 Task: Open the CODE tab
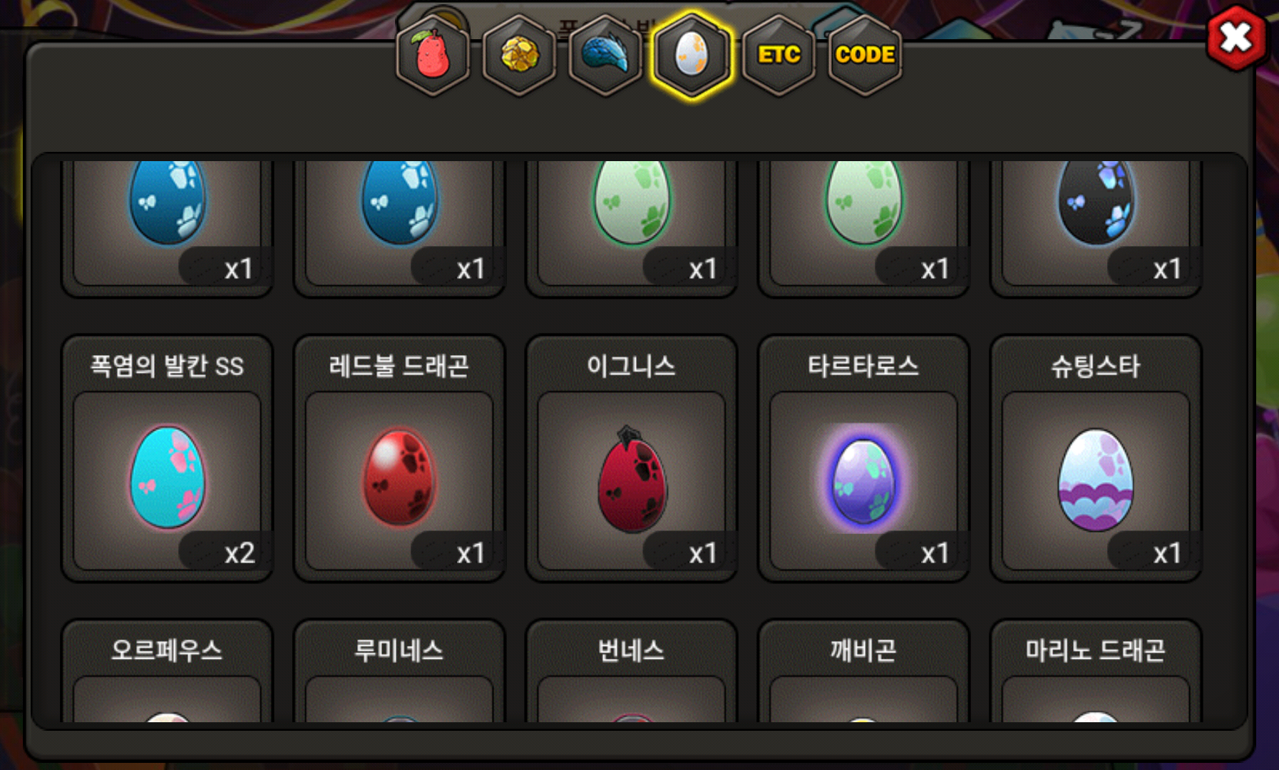[865, 55]
